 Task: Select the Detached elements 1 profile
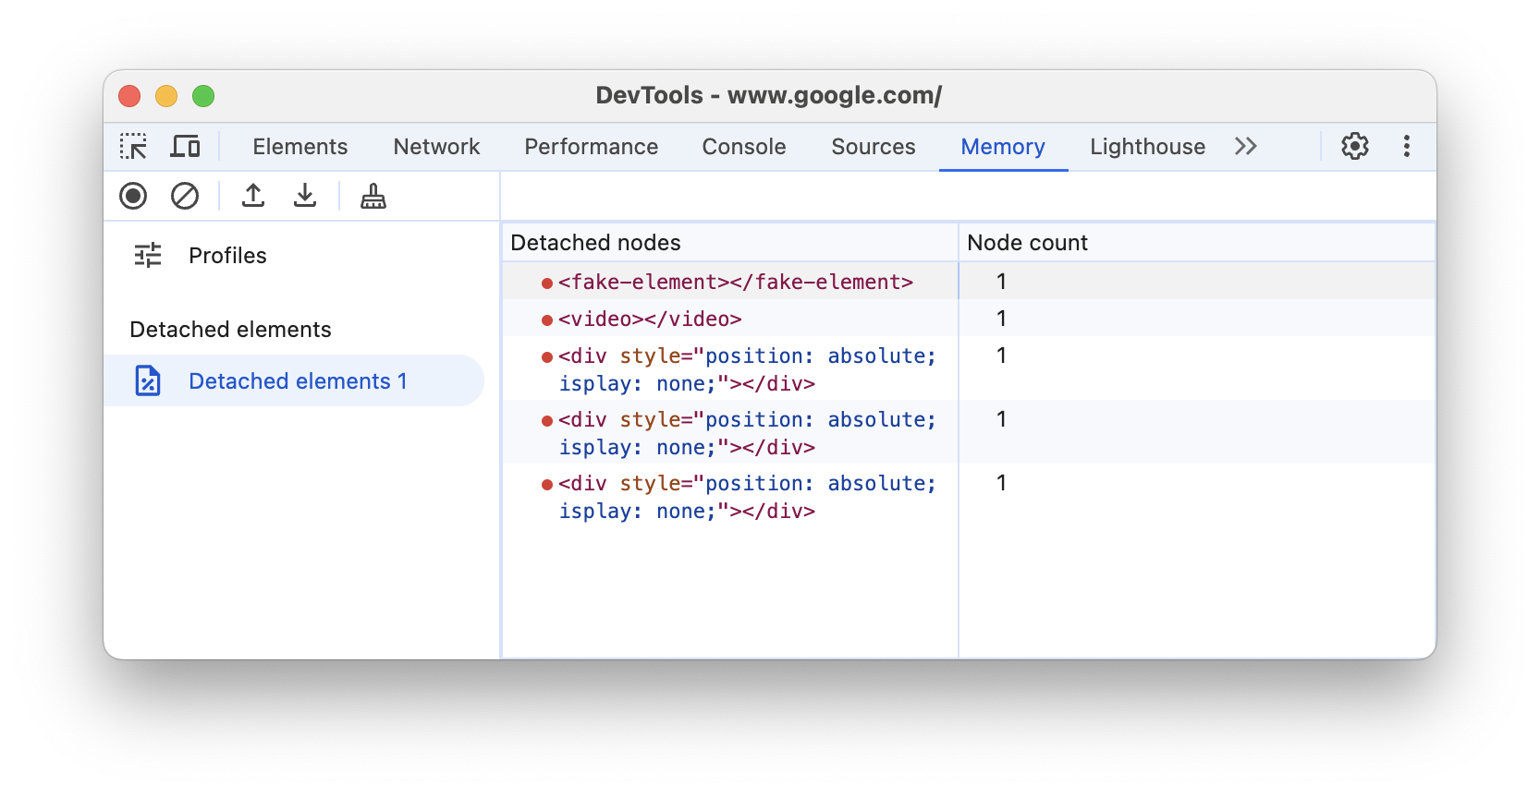(x=297, y=381)
